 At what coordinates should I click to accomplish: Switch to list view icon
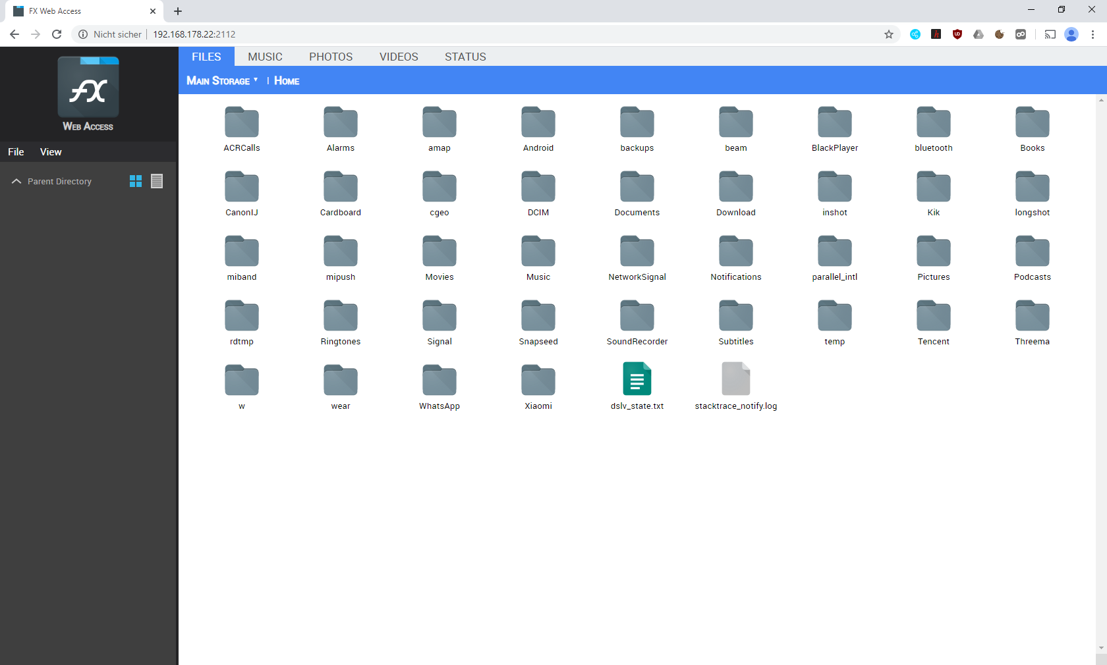157,181
